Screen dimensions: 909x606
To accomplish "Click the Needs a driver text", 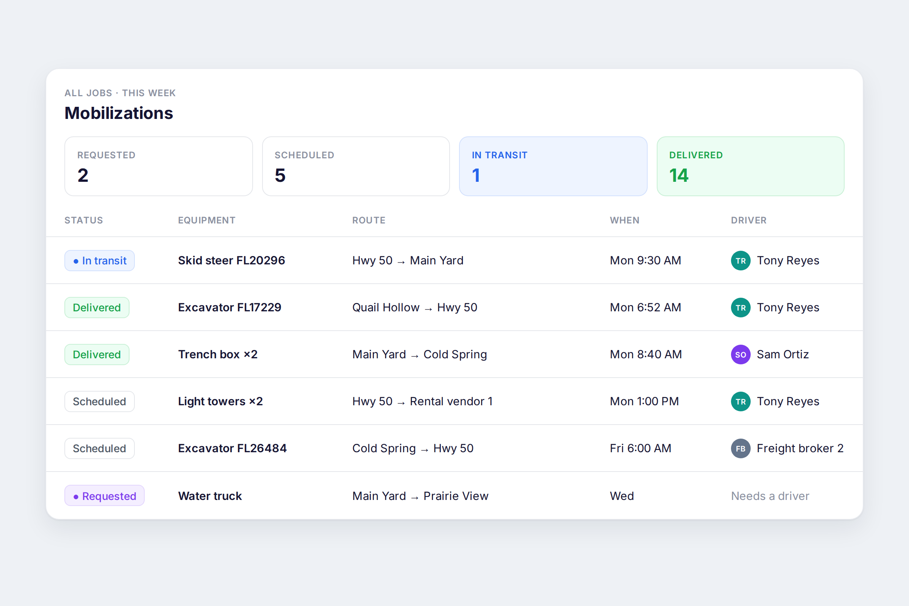I will click(x=770, y=496).
